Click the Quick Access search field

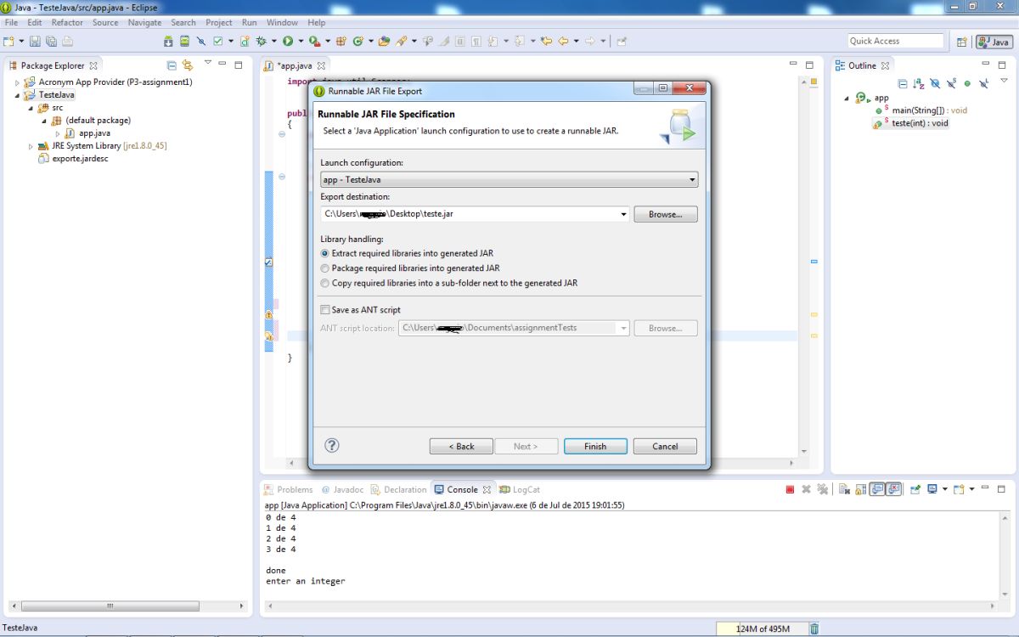[895, 41]
